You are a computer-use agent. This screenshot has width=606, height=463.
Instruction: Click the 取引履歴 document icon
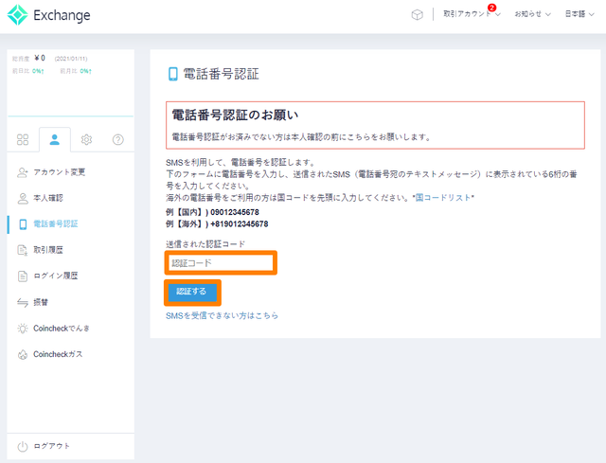point(23,251)
